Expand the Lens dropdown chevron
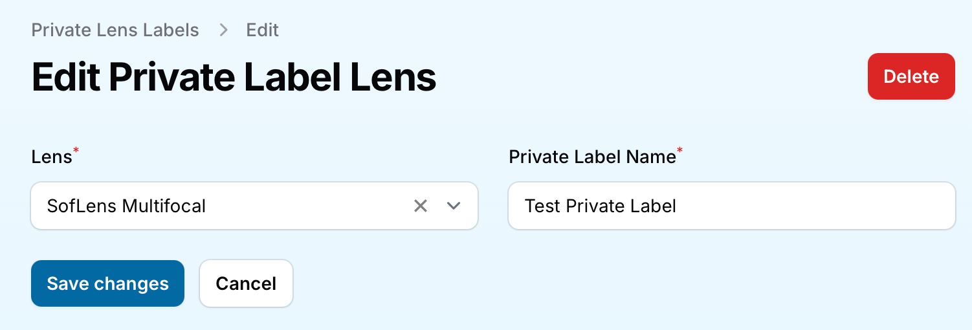 pos(454,206)
